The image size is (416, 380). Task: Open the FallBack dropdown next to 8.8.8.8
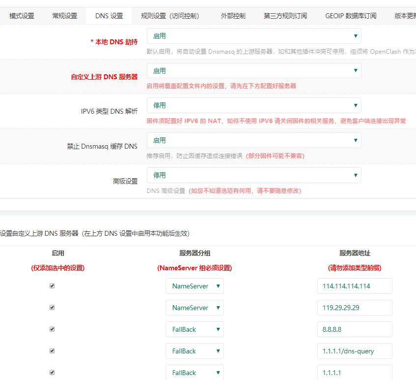tap(194, 329)
